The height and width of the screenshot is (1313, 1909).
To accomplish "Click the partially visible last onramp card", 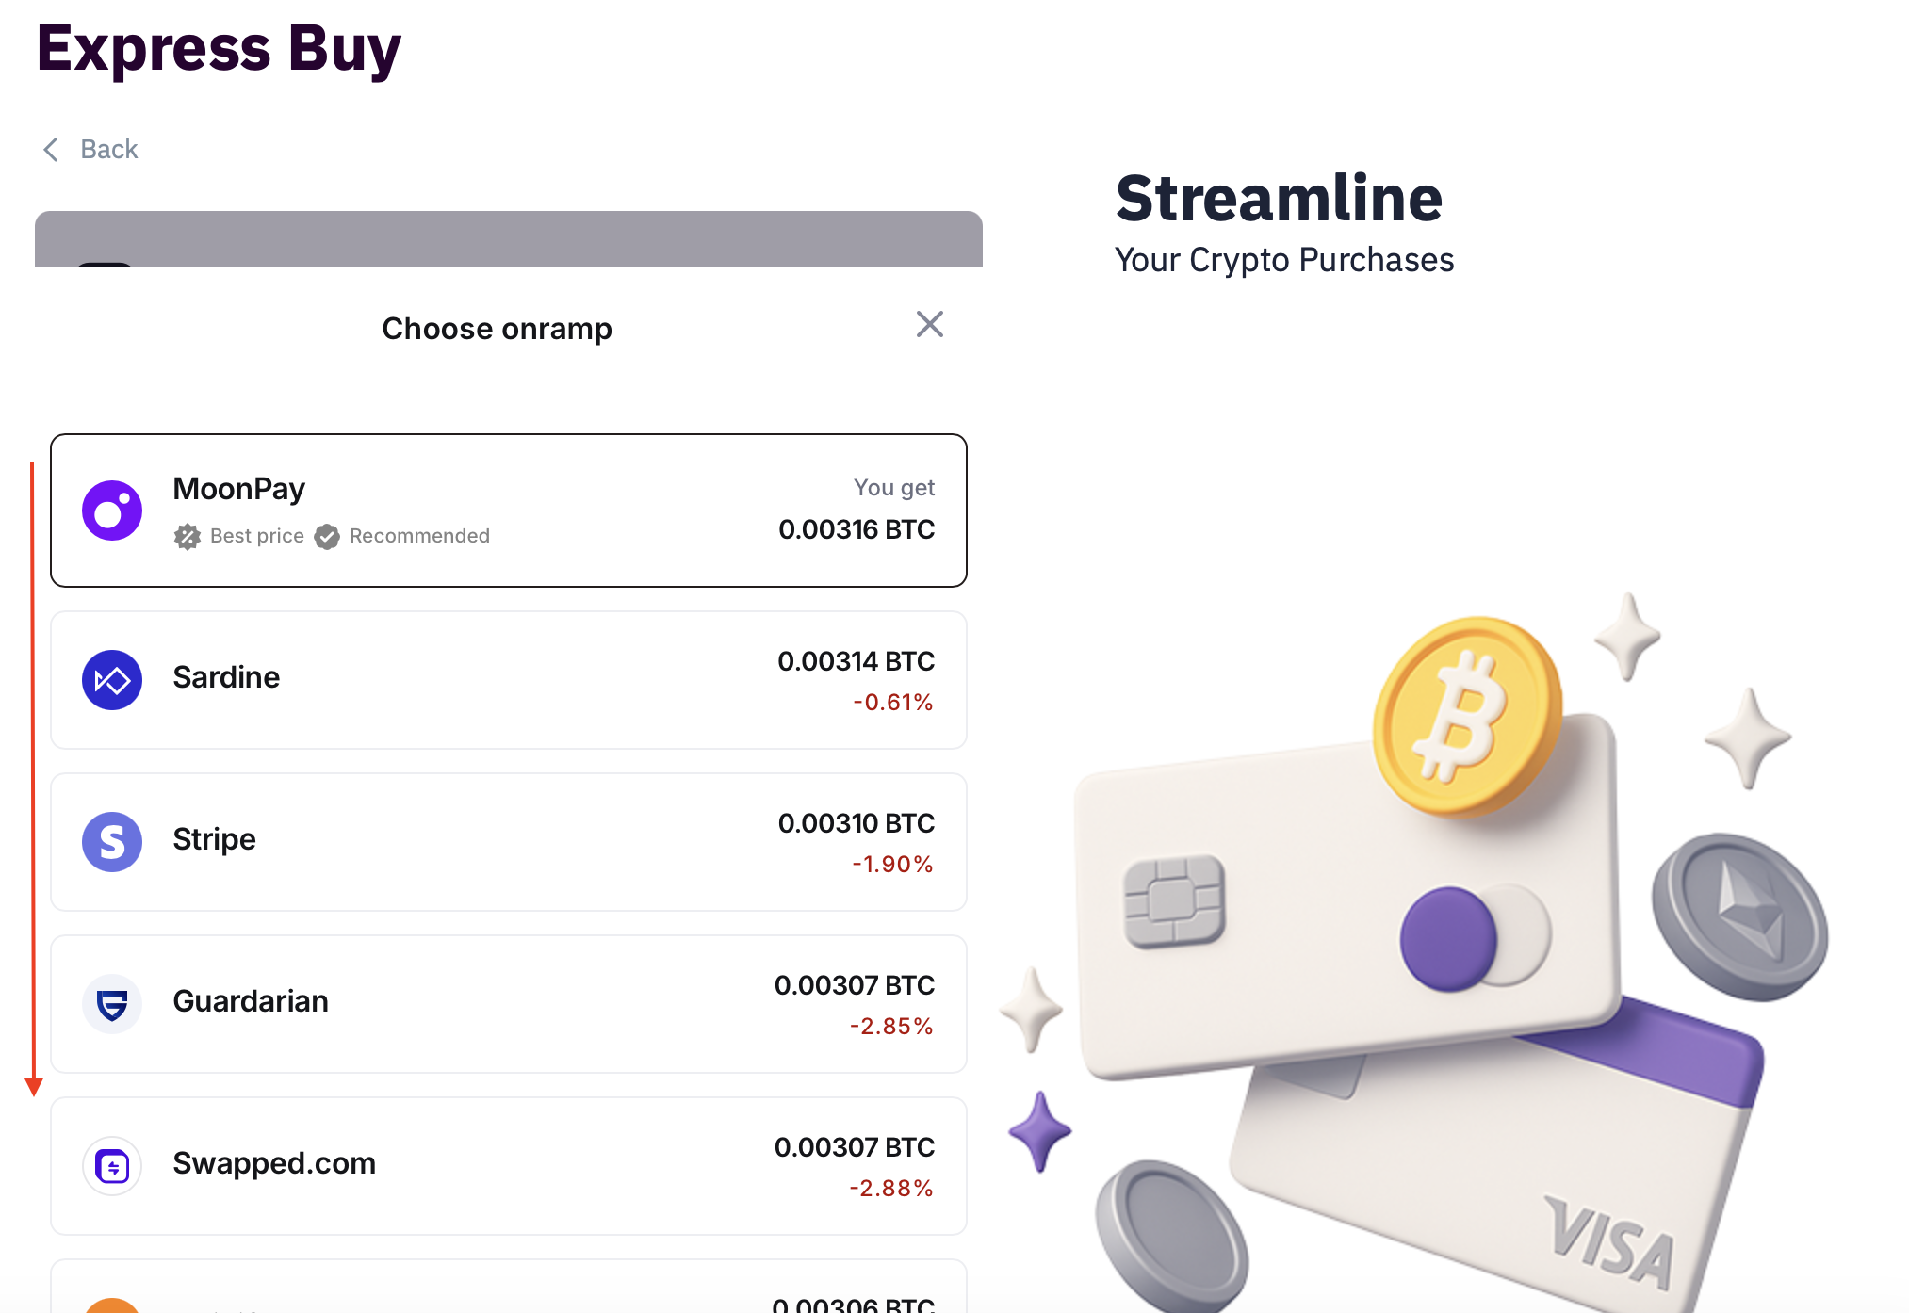I will 509,1290.
